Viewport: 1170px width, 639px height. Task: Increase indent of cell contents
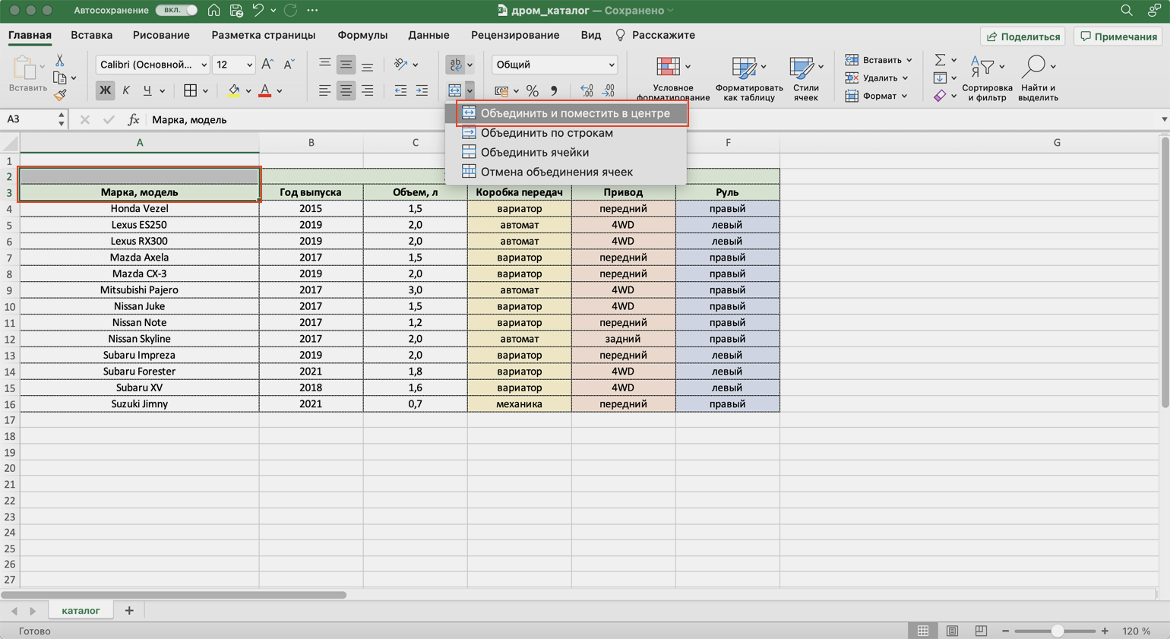click(x=422, y=90)
